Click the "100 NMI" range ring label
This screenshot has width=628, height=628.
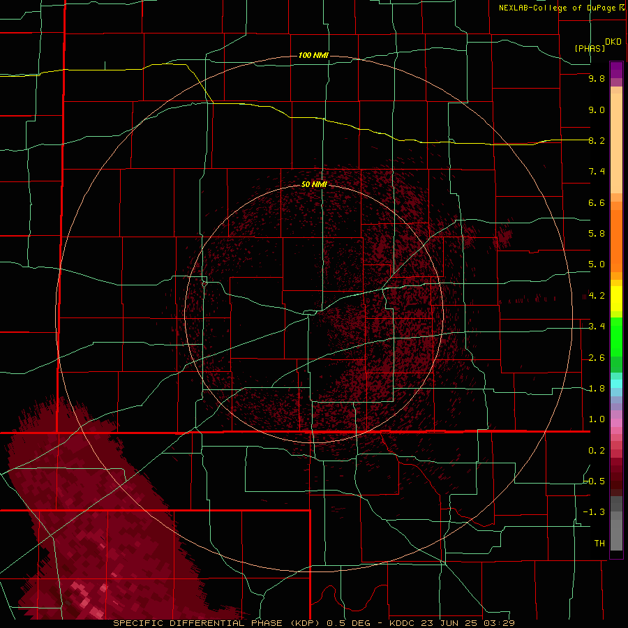(313, 55)
